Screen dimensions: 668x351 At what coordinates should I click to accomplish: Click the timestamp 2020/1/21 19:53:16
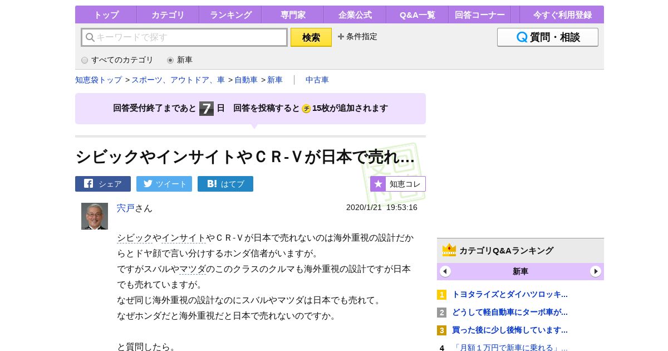[382, 207]
